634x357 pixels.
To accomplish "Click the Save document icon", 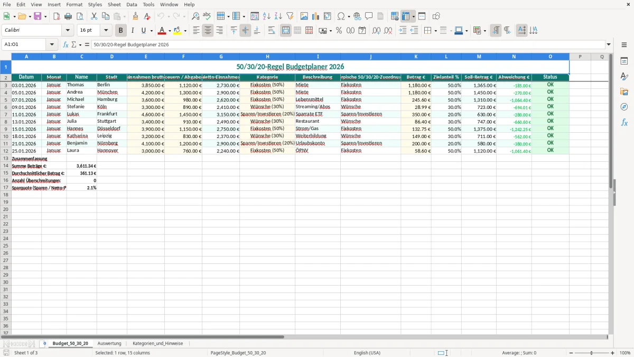I will tap(38, 16).
